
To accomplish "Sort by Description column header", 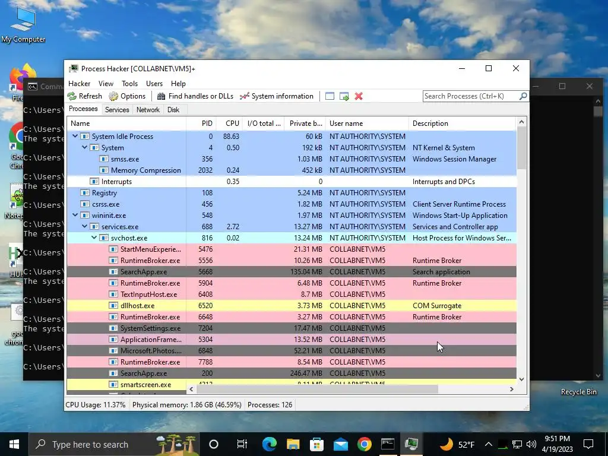I will 462,123.
